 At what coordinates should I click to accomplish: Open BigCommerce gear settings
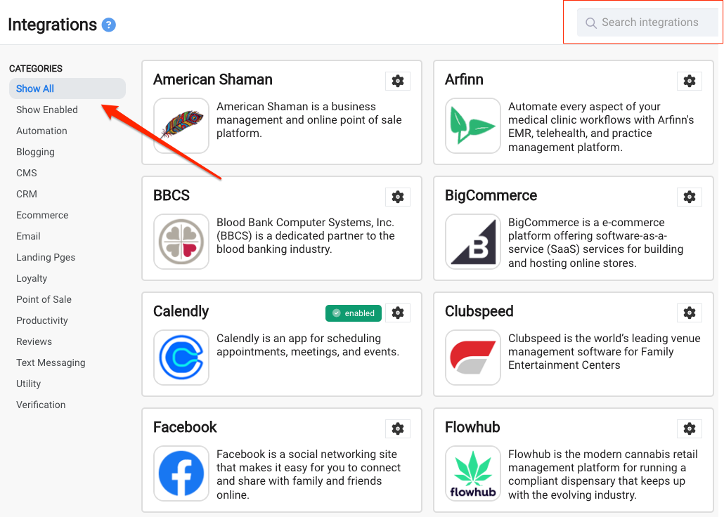point(690,197)
